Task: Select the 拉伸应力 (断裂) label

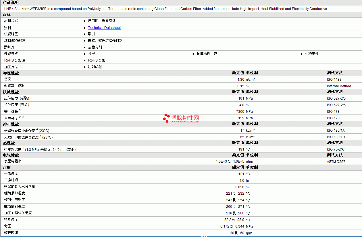Action: [16, 98]
